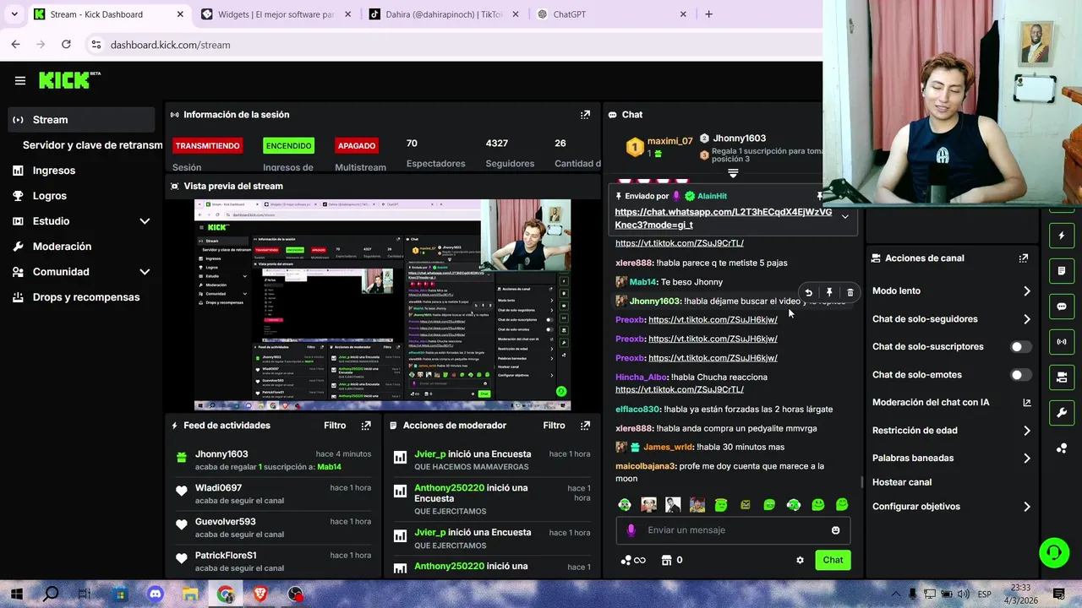Pop out the Acciones de canal panel
The width and height of the screenshot is (1082, 608).
[x=1024, y=258]
